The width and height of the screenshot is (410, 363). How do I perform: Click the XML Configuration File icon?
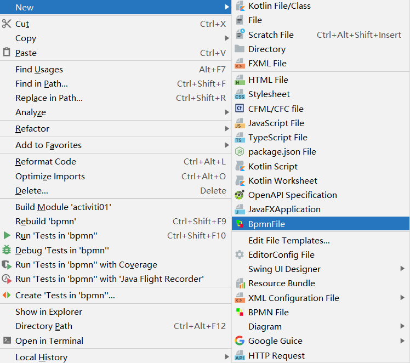[240, 298]
